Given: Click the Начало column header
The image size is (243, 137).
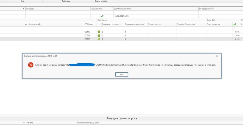Looking at the screenshot, I should [x=52, y=123].
